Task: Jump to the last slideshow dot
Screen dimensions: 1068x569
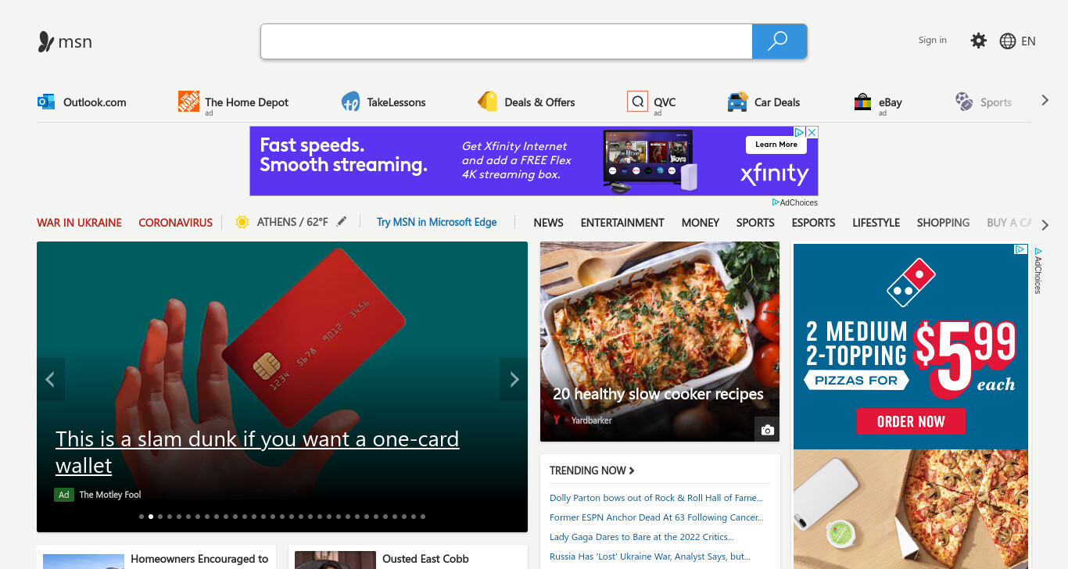Action: point(423,517)
